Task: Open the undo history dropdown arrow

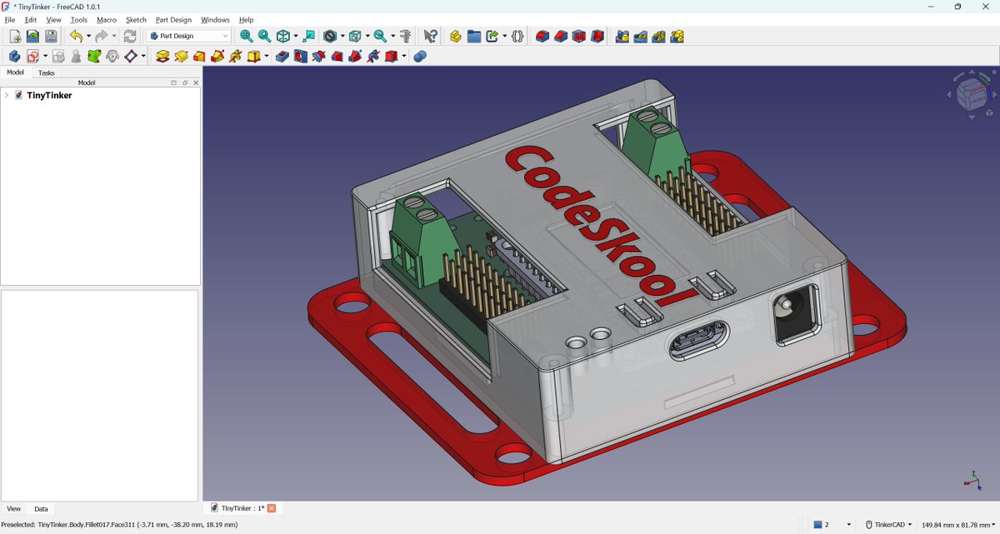Action: (x=88, y=36)
